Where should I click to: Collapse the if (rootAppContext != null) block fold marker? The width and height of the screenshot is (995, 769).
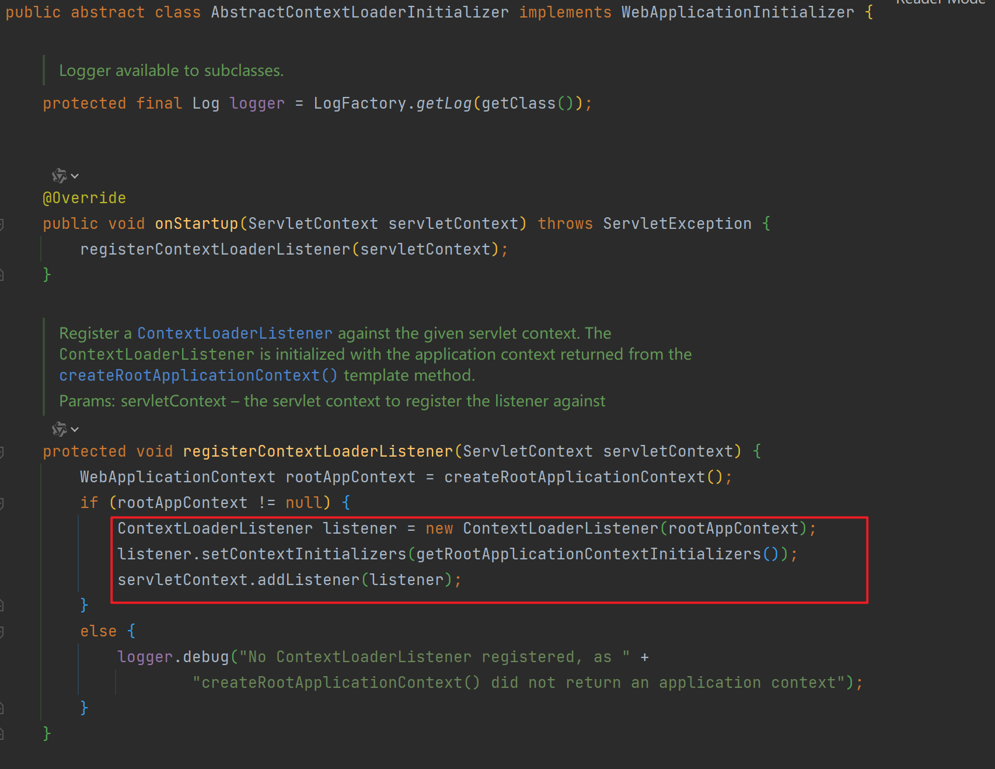pos(2,503)
